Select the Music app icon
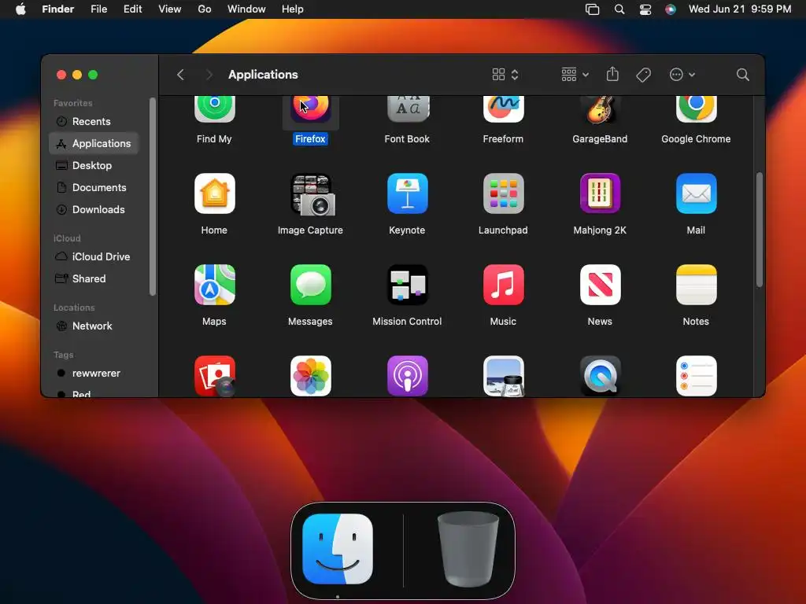This screenshot has width=806, height=604. point(503,285)
